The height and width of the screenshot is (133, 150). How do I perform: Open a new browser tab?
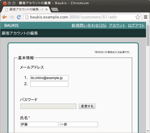click(54, 9)
